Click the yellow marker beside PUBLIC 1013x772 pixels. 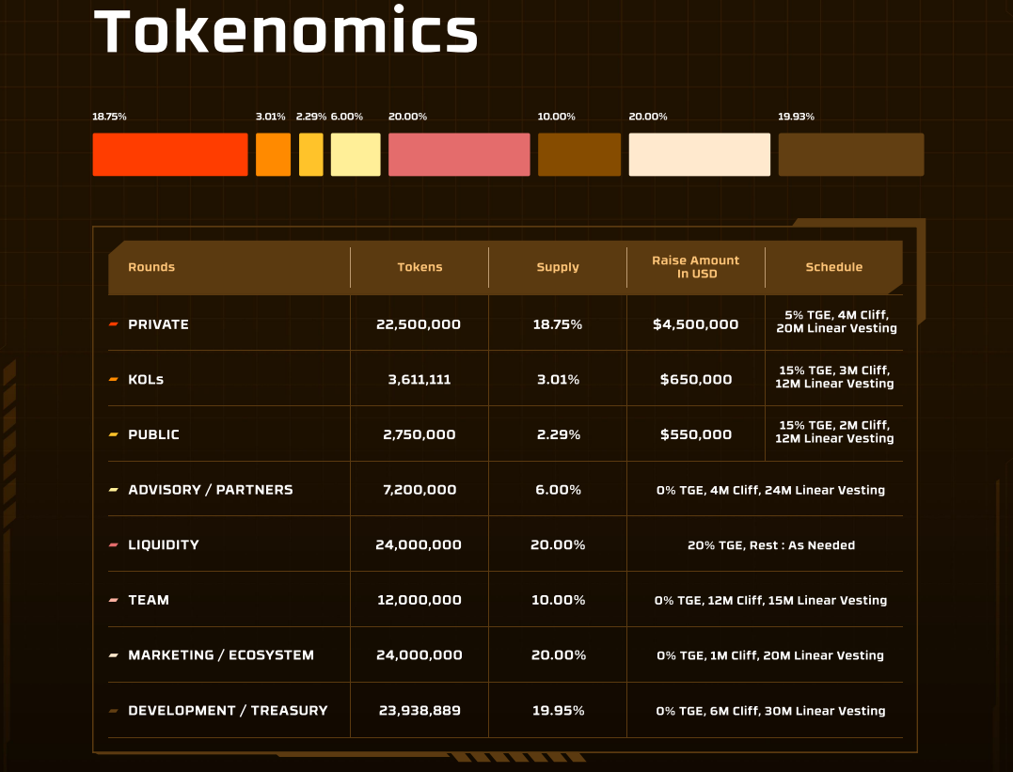113,434
